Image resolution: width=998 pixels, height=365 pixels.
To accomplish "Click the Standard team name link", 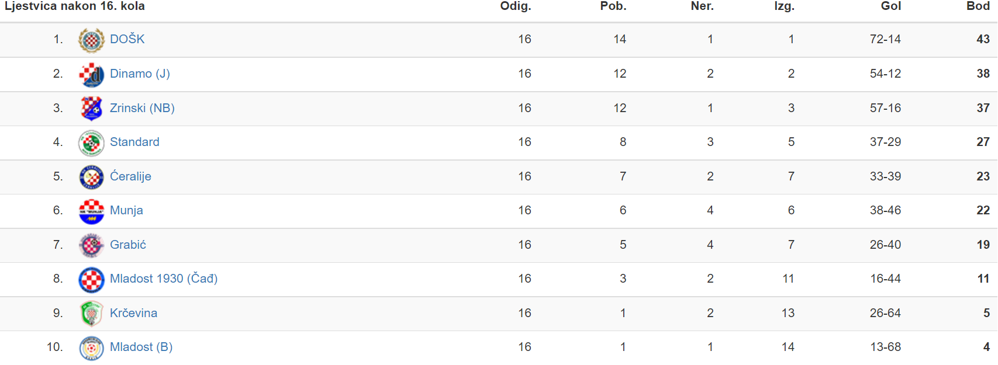I will tap(134, 142).
